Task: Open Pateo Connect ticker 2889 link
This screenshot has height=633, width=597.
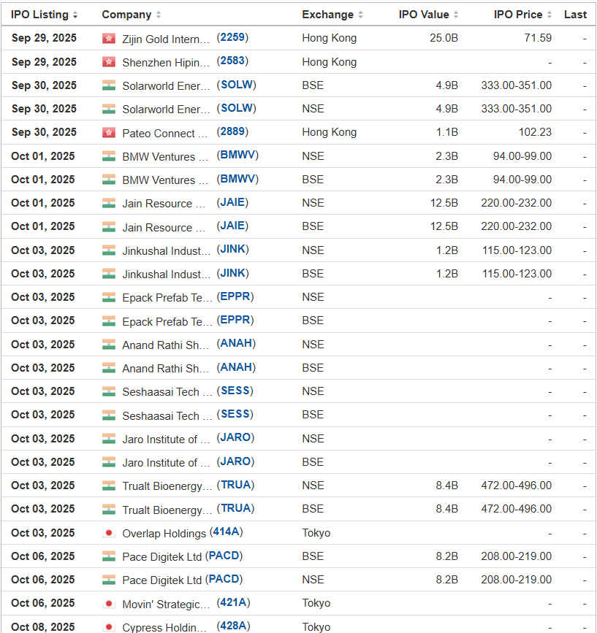Action: point(232,131)
